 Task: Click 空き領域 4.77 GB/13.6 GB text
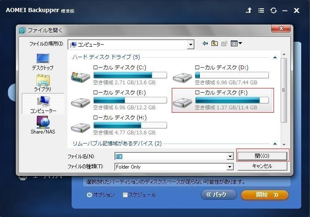(124, 133)
